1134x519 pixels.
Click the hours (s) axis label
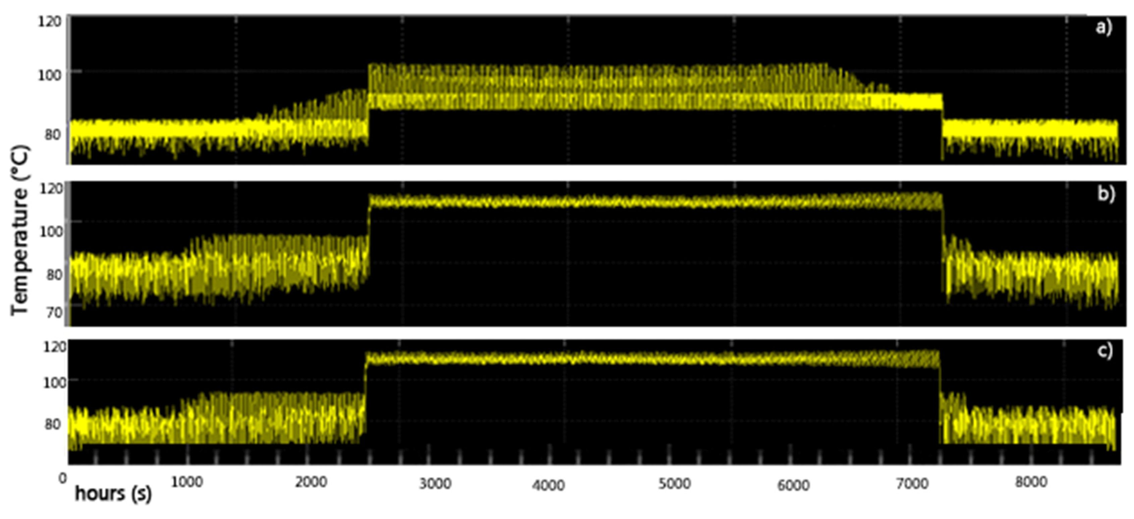coord(113,494)
